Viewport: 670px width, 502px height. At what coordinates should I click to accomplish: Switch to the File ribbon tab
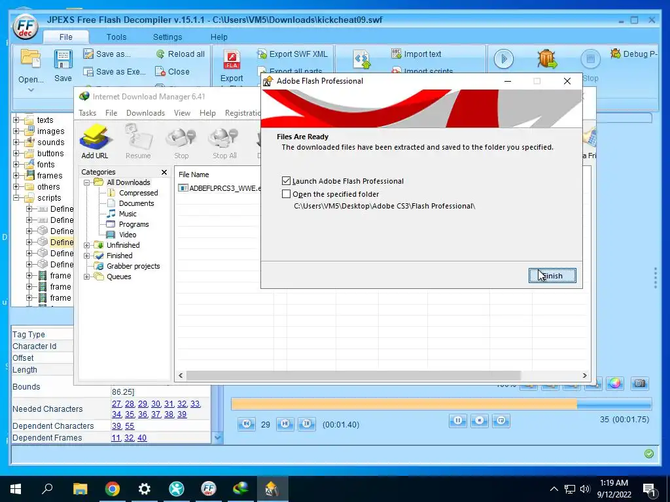(66, 37)
